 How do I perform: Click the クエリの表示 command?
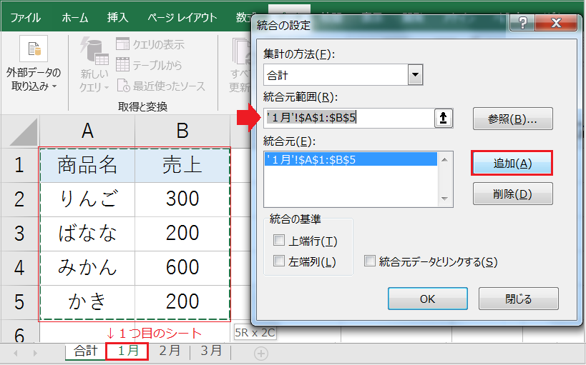(x=150, y=44)
